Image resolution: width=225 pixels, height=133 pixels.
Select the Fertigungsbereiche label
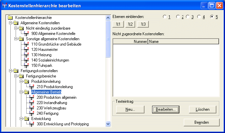pos(41,76)
